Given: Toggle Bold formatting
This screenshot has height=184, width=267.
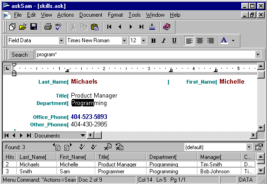Looking at the screenshot, I should (153, 41).
